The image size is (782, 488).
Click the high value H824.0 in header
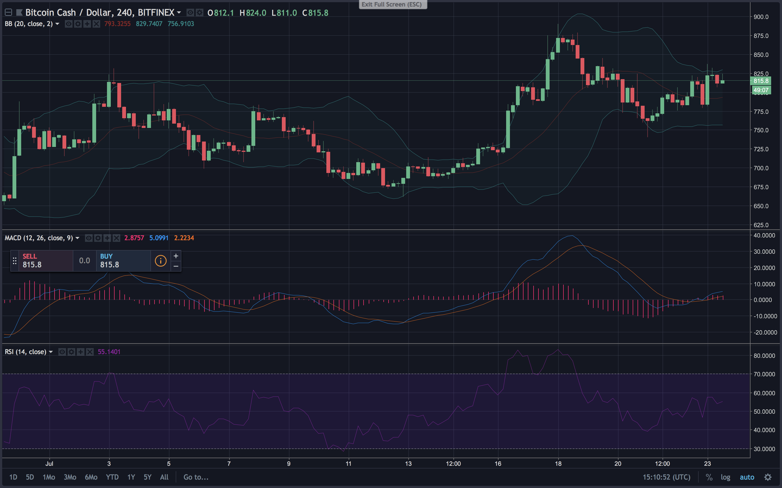point(253,12)
